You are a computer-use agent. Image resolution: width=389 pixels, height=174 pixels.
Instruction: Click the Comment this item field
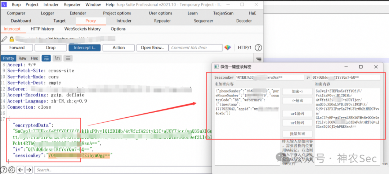pos(196,48)
